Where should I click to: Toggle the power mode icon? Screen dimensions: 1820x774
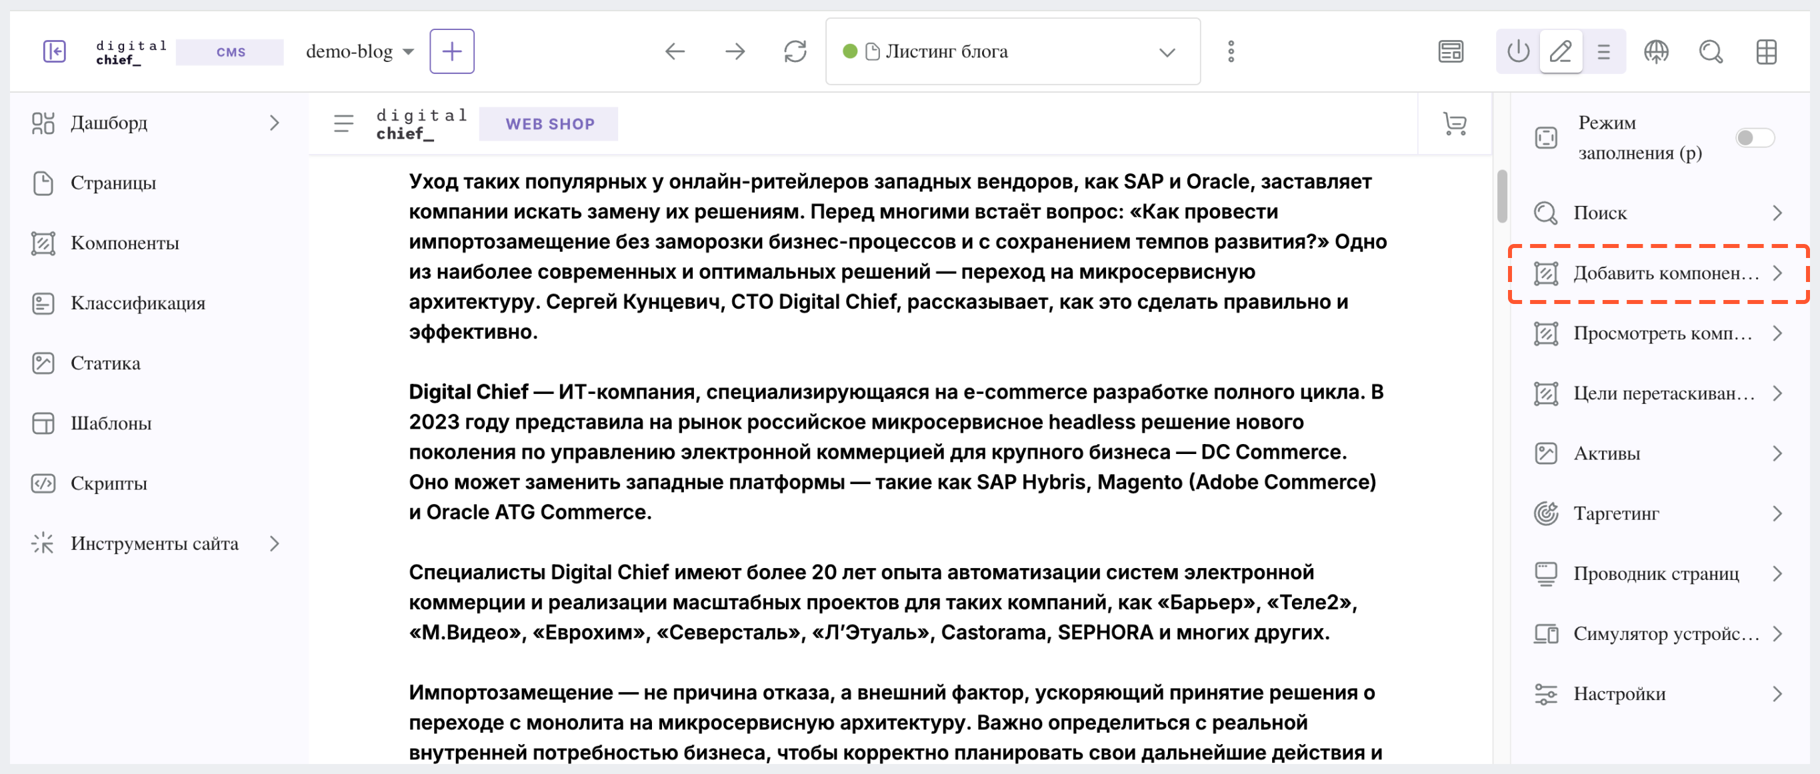click(x=1517, y=51)
